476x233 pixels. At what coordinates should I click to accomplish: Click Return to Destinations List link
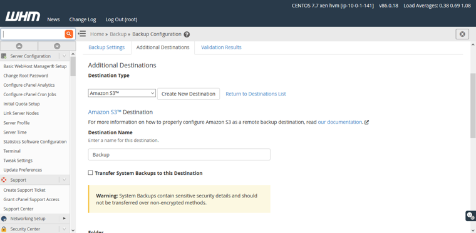pos(256,94)
